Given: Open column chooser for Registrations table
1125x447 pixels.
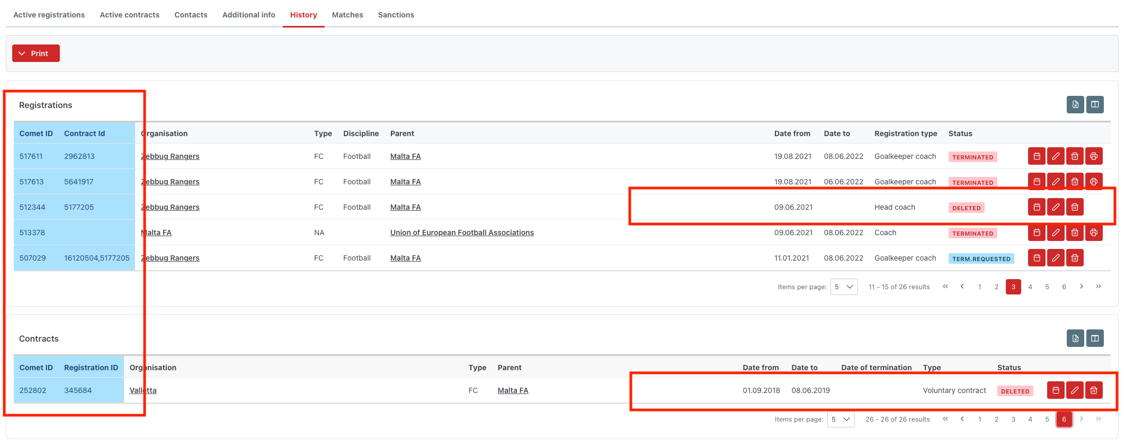Looking at the screenshot, I should click(x=1094, y=104).
